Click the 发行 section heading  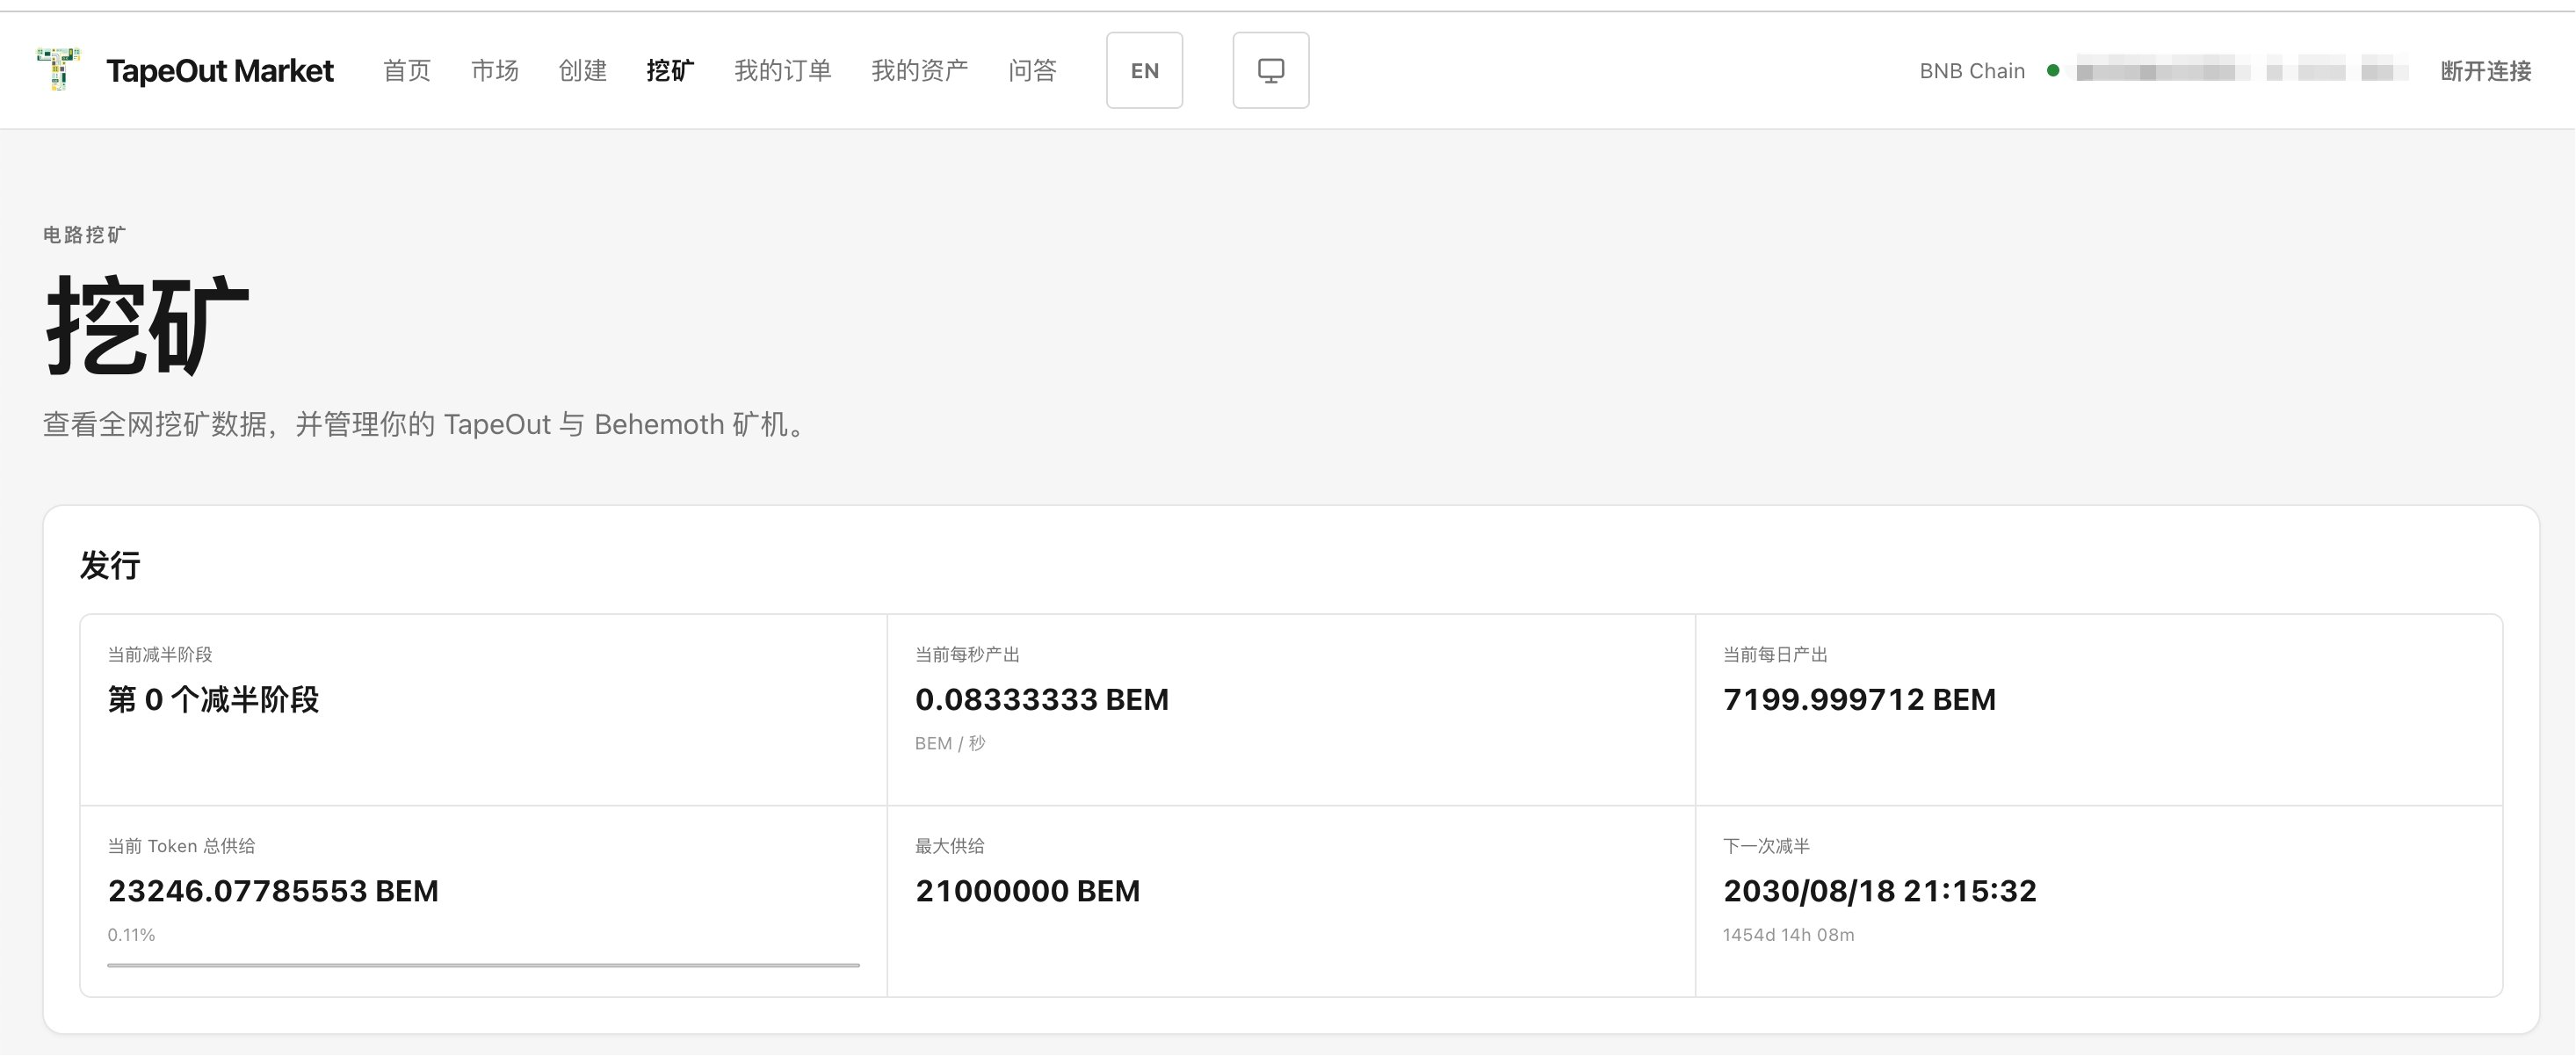(x=110, y=565)
